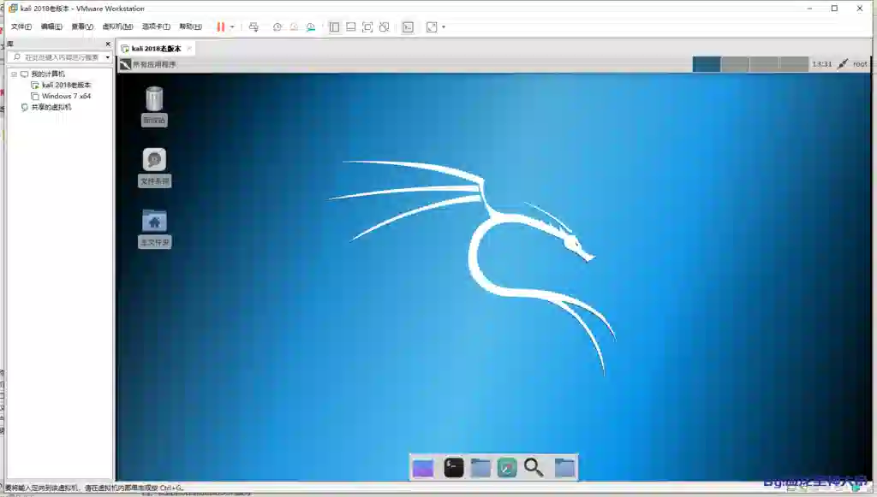Image resolution: width=877 pixels, height=497 pixels.
Task: Open the Kali 所有应用程序 menu
Action: [154, 64]
